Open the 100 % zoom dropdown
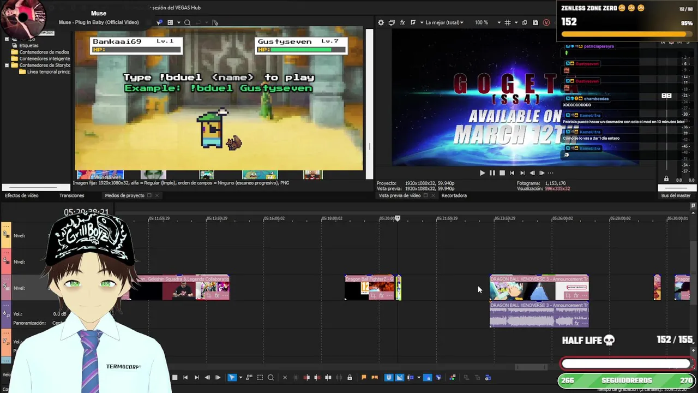 click(x=487, y=22)
